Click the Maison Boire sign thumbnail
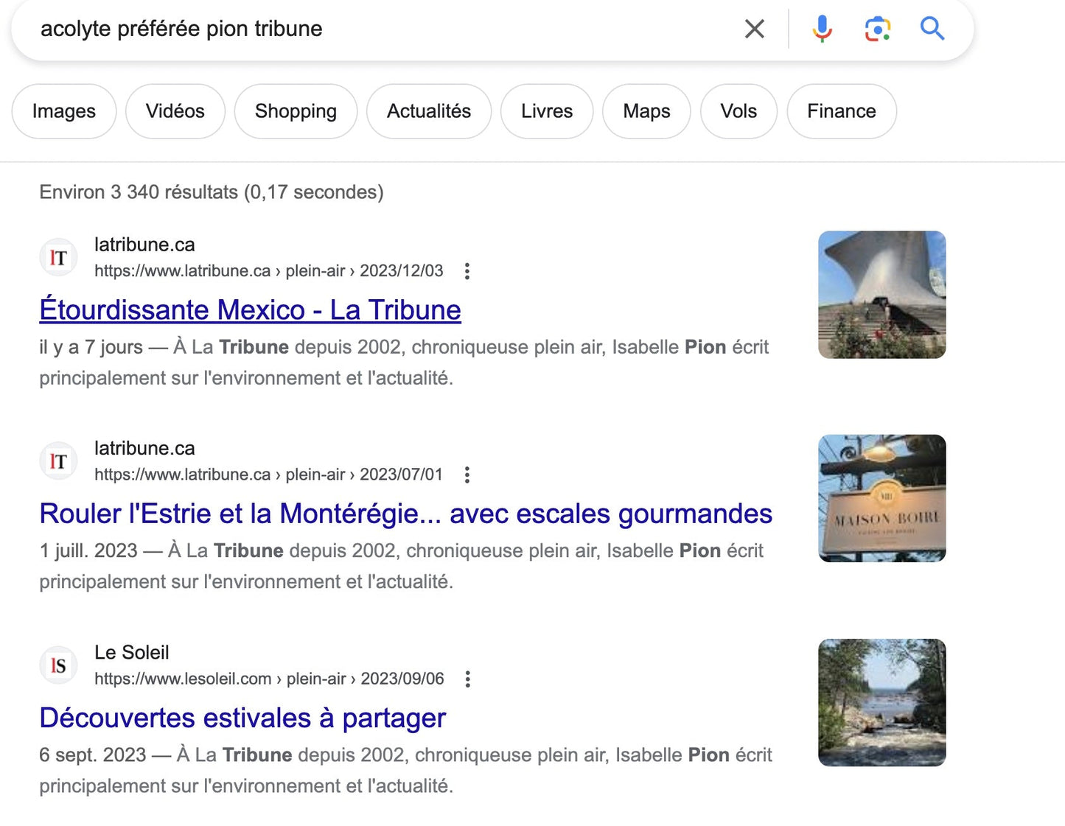The height and width of the screenshot is (826, 1065). [x=881, y=498]
